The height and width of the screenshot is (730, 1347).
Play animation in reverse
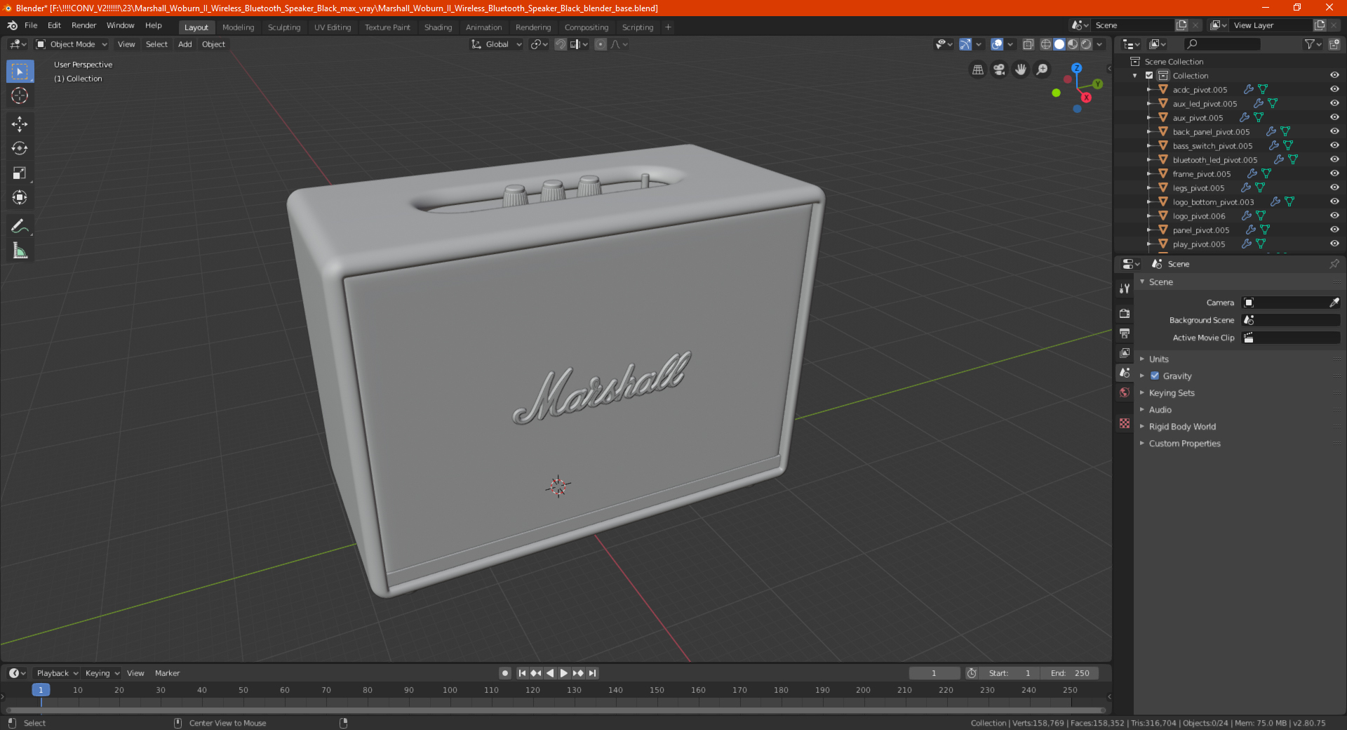click(x=550, y=673)
